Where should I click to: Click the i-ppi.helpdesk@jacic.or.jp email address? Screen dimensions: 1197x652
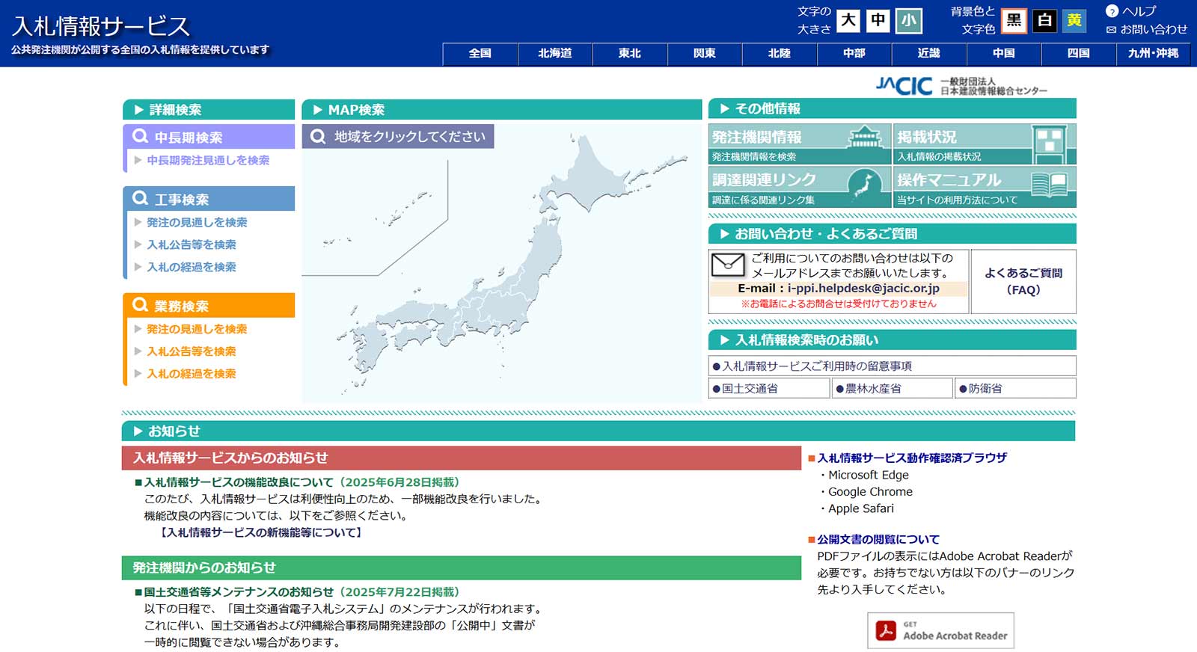click(x=863, y=289)
